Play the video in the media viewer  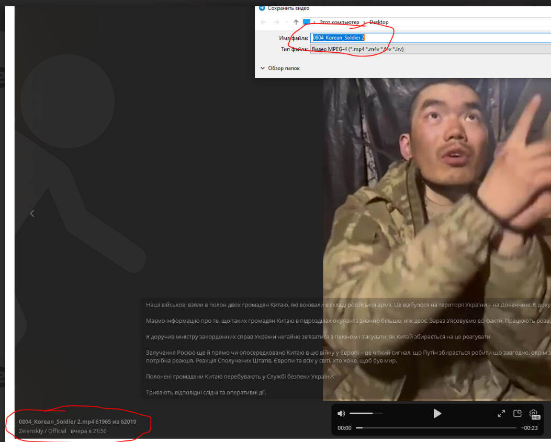(437, 414)
